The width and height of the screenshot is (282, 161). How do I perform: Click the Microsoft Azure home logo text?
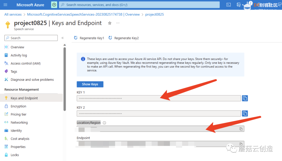[30, 5]
